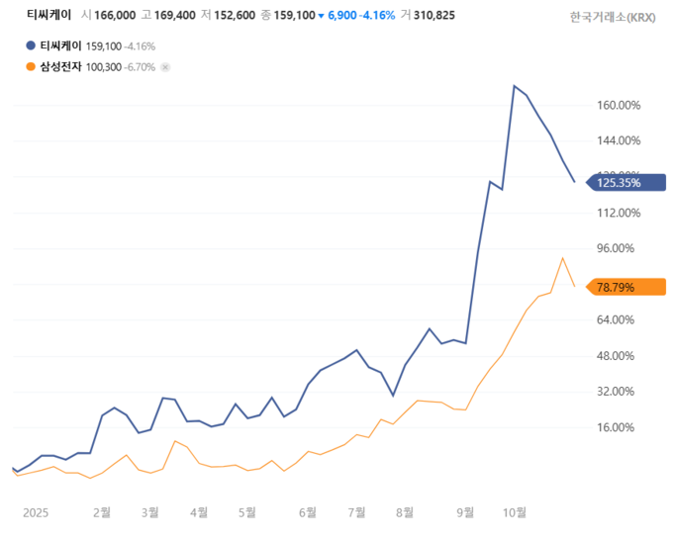This screenshot has width=673, height=543.
Task: Click the blue 티씨케이 legend dot
Action: 31,45
